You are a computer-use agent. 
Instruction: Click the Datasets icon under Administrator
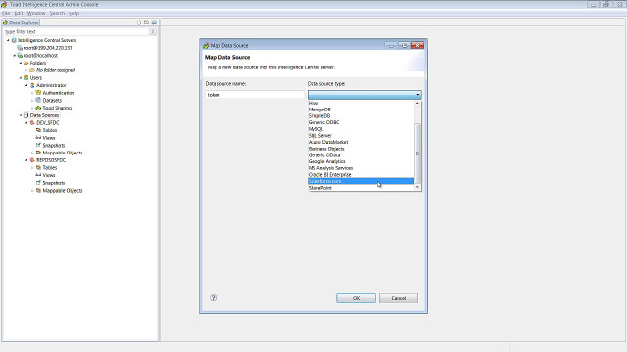38,100
